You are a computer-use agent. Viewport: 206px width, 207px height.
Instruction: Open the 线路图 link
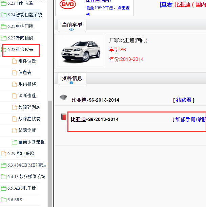tap(184, 100)
